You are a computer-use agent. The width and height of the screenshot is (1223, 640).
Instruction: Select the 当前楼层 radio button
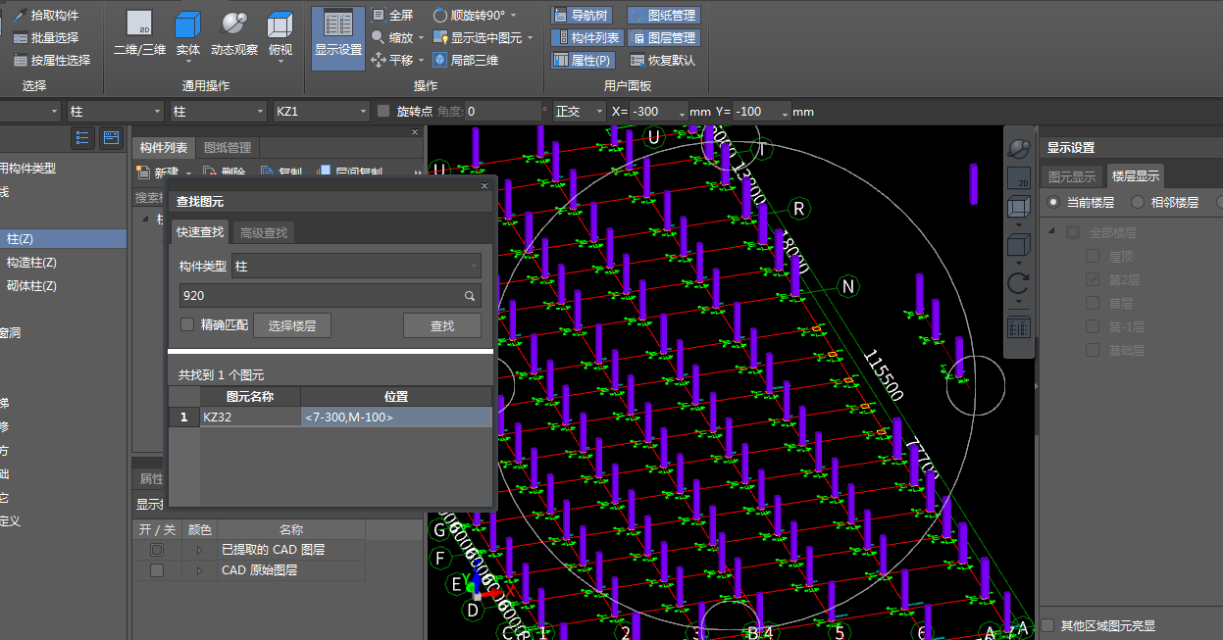(1053, 202)
